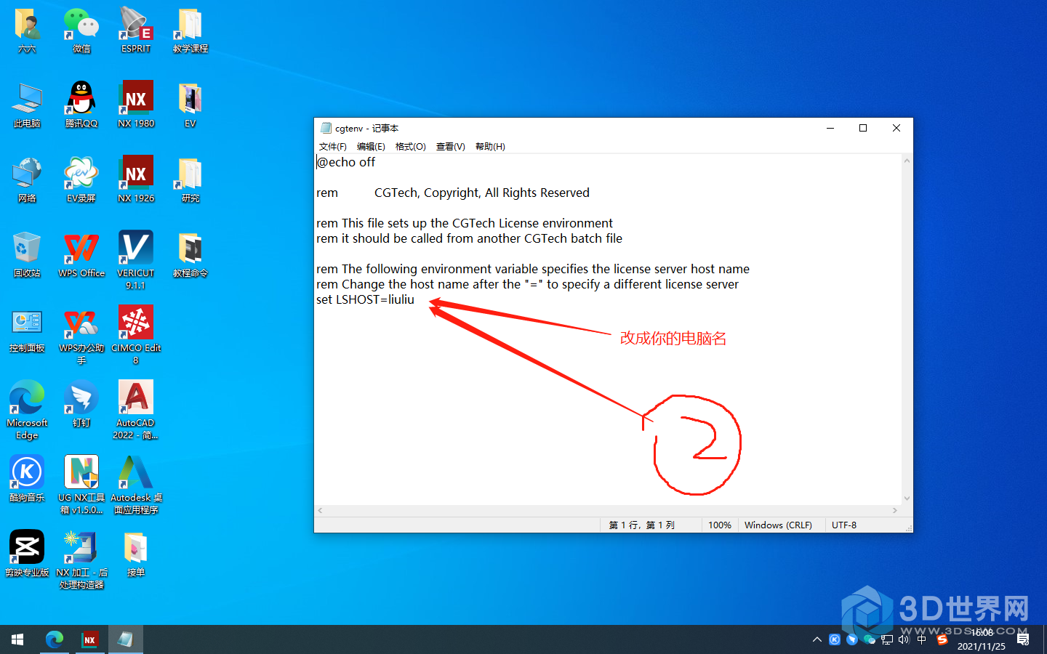This screenshot has height=654, width=1047.
Task: Launch 腾讯QQ from the desktop
Action: pyautogui.click(x=81, y=105)
